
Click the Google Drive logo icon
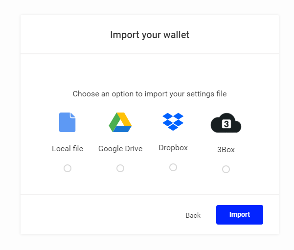click(x=120, y=122)
